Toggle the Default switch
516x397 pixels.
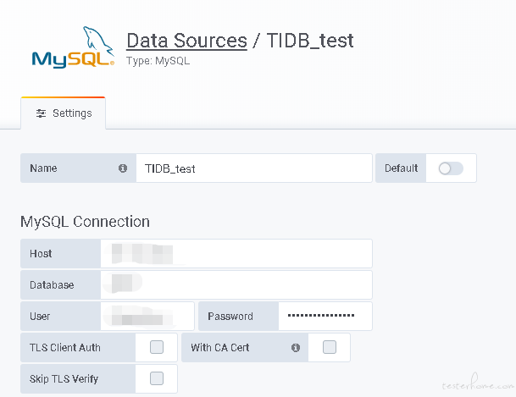[451, 168]
